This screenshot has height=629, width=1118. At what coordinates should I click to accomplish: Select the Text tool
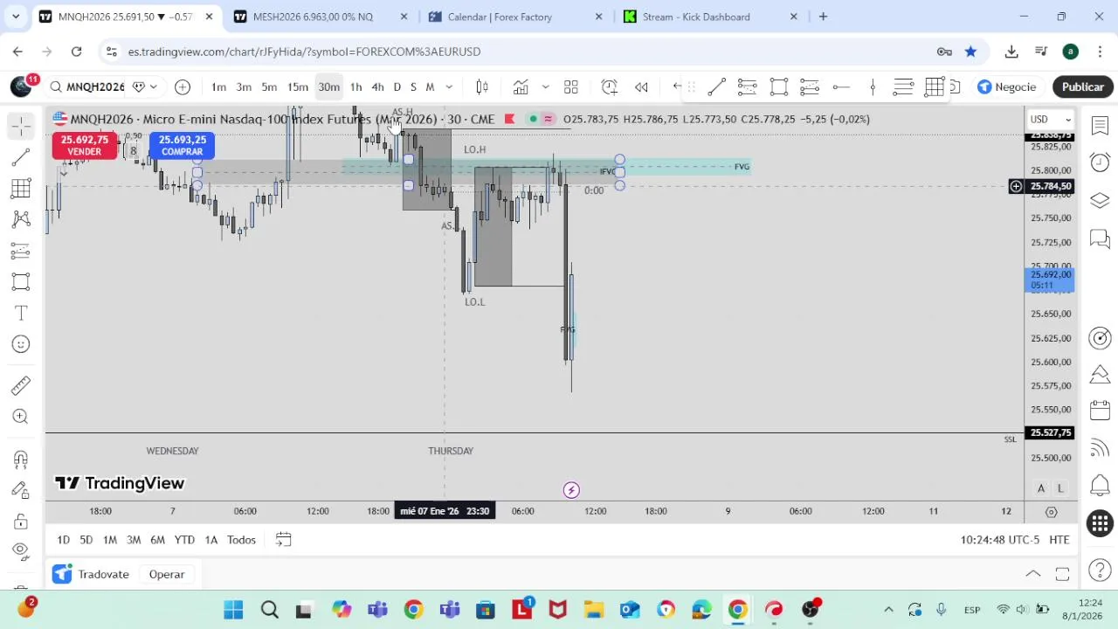point(21,313)
